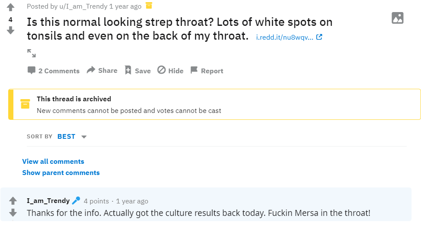The image size is (421, 228).
Task: Open u/I_am_Trendy profile from post header
Action: coord(83,6)
